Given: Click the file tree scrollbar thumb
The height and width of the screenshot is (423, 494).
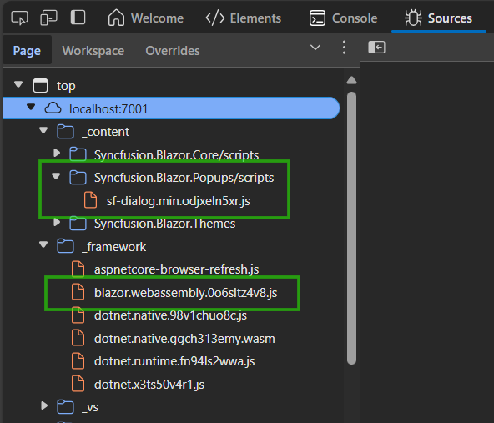Looking at the screenshot, I should coord(351,228).
